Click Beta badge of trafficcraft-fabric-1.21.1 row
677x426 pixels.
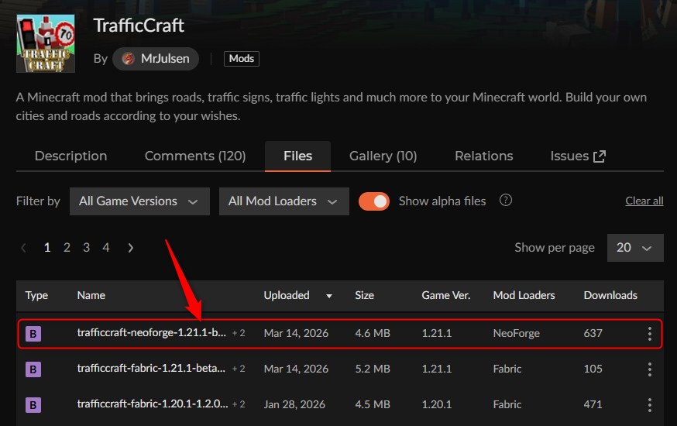click(33, 369)
